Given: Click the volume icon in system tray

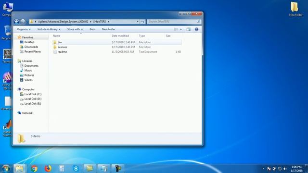Looking at the screenshot, I should pos(285,169).
